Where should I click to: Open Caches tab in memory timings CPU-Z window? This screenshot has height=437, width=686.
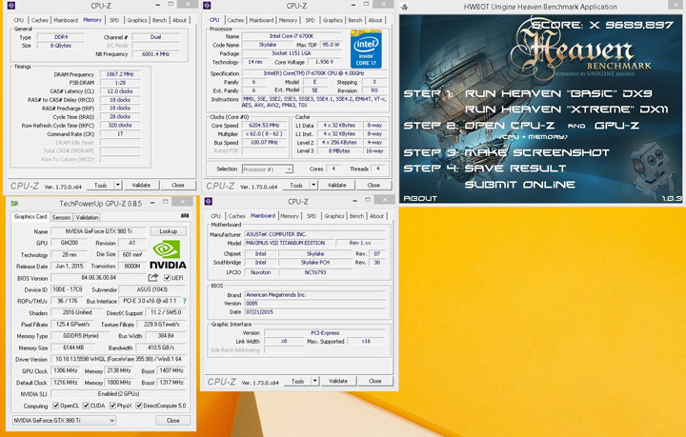pos(39,20)
